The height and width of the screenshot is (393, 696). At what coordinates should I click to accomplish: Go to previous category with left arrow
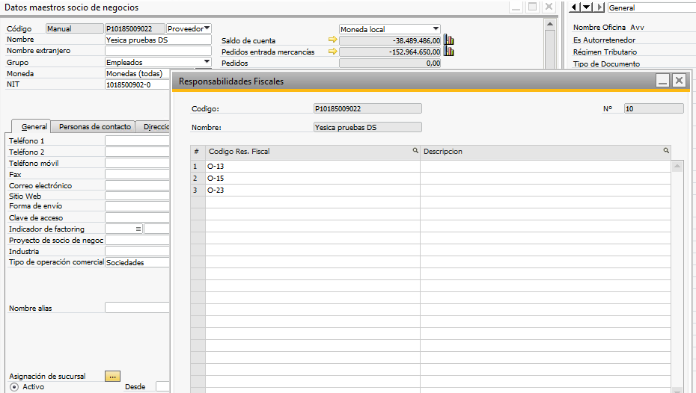[574, 7]
